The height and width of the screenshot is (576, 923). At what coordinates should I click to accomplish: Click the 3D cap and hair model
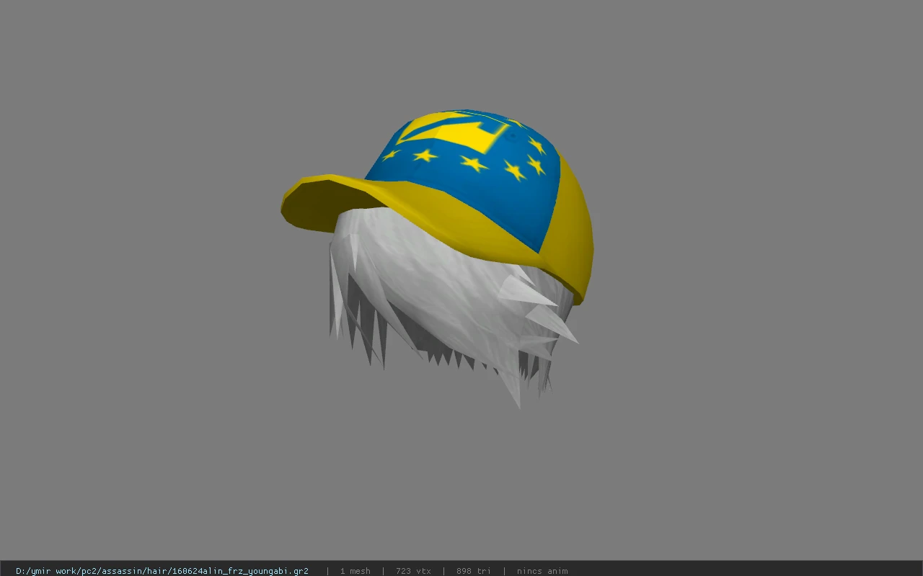coord(438,258)
